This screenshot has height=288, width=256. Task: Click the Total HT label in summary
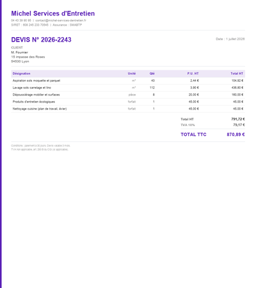[187, 119]
